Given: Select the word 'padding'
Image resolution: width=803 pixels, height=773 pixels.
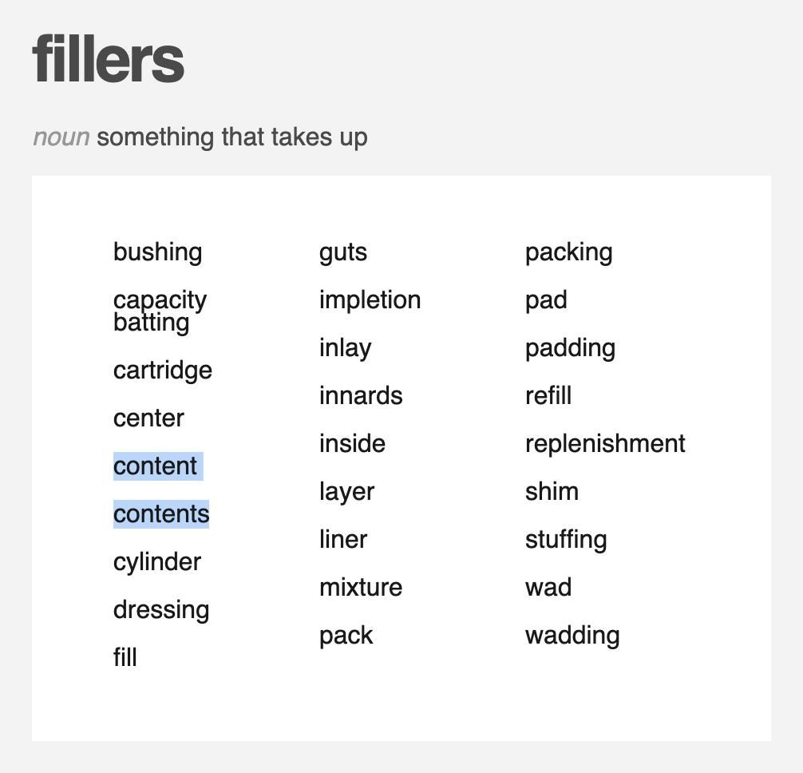Looking at the screenshot, I should [570, 348].
